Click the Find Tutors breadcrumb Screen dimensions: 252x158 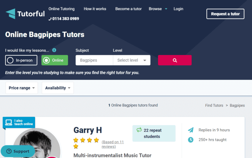tap(214, 105)
